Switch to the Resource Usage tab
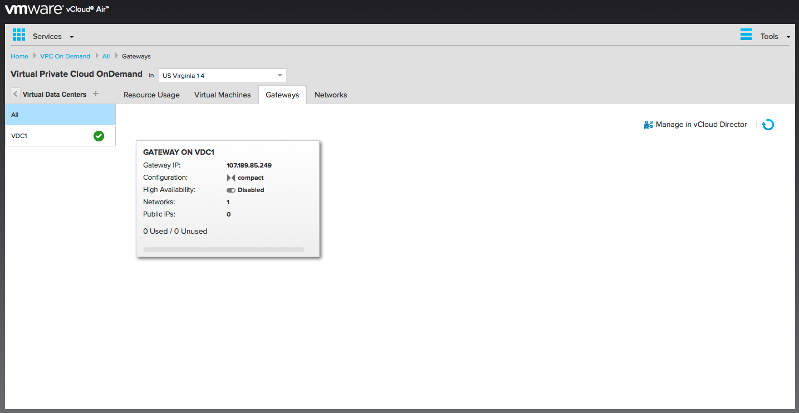Viewport: 799px width, 413px height. point(151,95)
